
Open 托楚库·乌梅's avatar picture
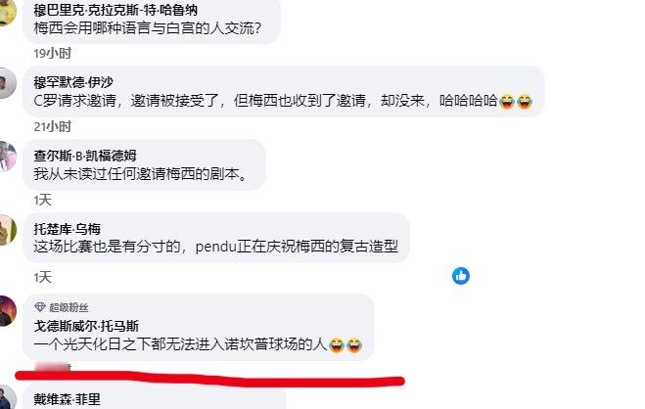tap(6, 230)
